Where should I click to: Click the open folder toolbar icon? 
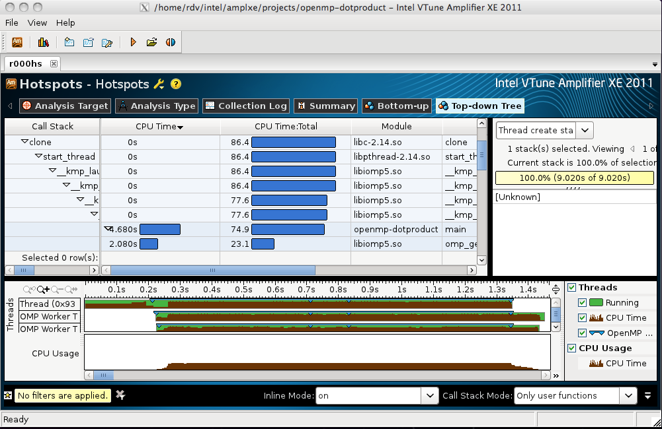[x=151, y=42]
